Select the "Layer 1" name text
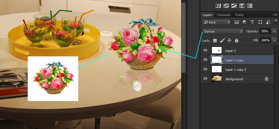 point(230,51)
